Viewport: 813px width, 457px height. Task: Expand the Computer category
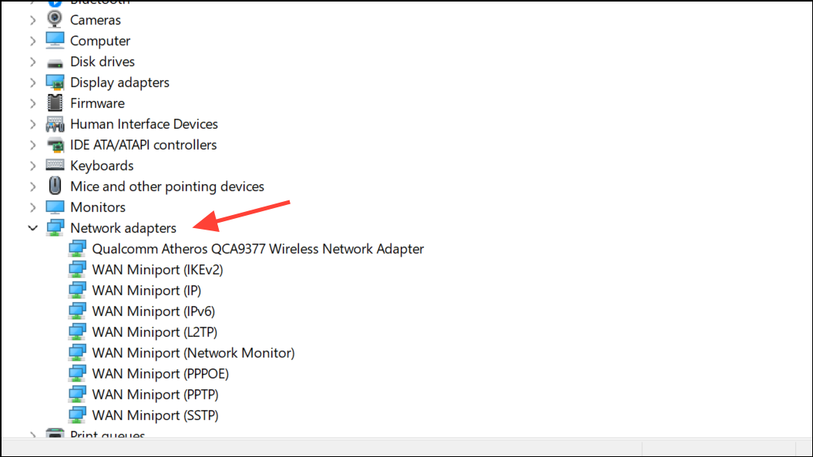tap(32, 40)
